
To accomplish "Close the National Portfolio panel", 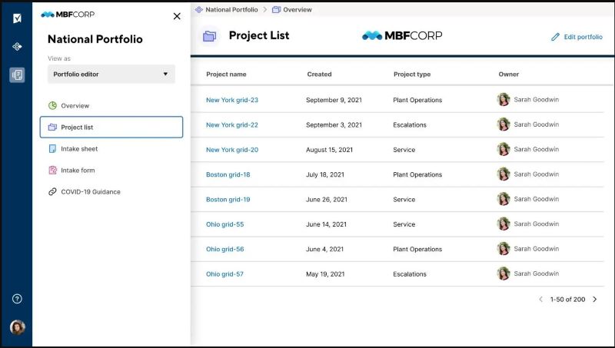I will point(177,16).
